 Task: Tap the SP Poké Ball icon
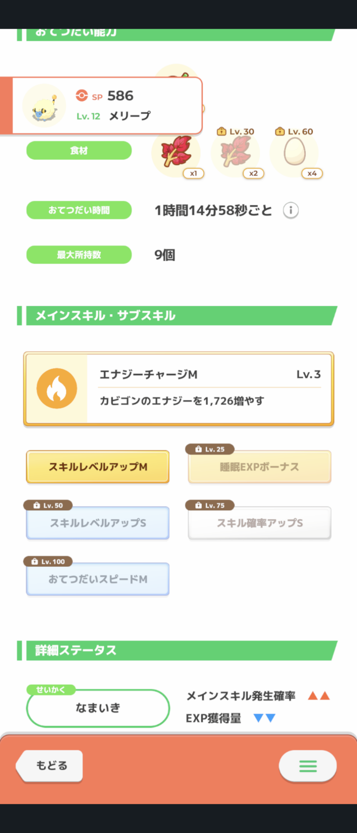(x=82, y=96)
